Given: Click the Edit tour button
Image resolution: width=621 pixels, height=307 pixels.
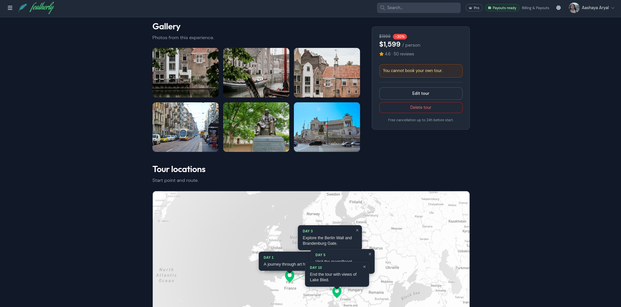Looking at the screenshot, I should pyautogui.click(x=421, y=94).
